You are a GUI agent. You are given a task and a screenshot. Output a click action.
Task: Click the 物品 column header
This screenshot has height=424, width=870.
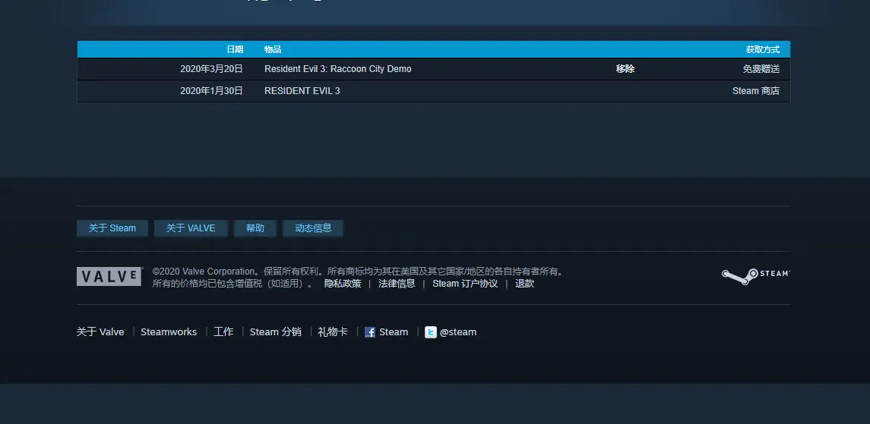click(x=273, y=49)
